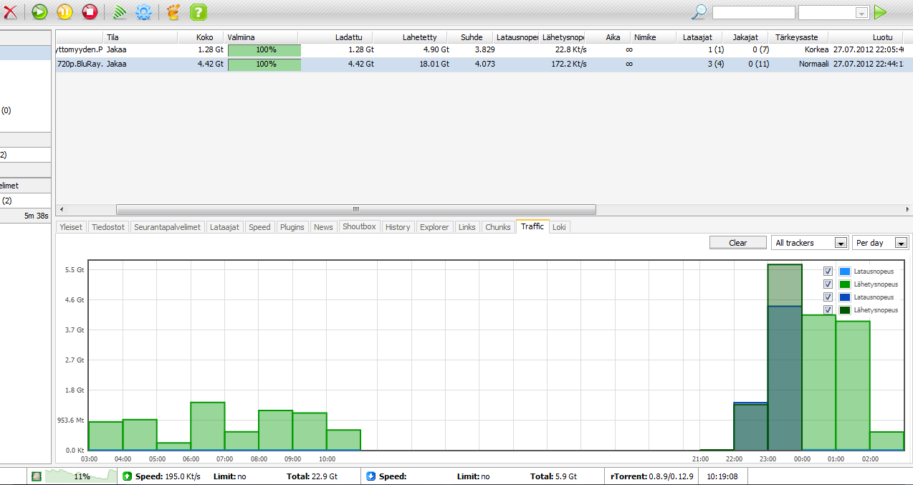Stop torrent with the red stop icon
This screenshot has width=913, height=485.
89,11
